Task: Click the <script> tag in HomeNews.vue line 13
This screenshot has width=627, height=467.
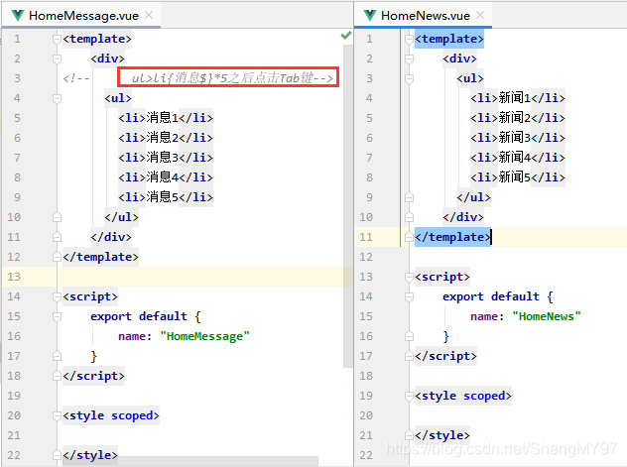Action: (x=442, y=277)
